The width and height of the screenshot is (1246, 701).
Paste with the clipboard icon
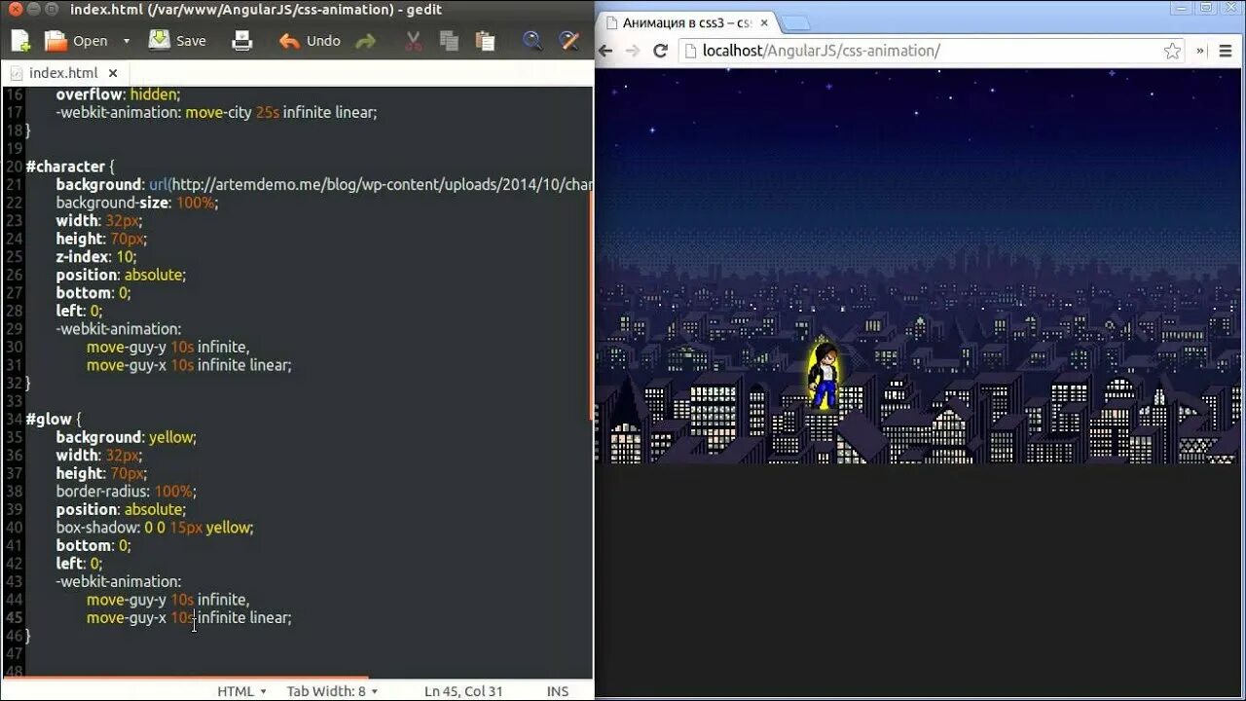coord(485,41)
